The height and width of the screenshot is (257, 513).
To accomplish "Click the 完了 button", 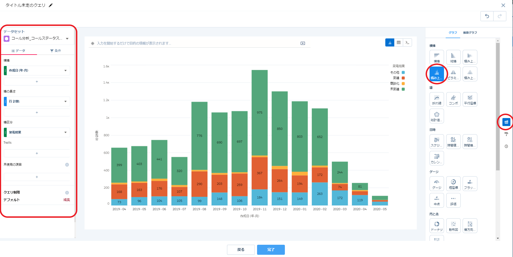I will click(271, 250).
